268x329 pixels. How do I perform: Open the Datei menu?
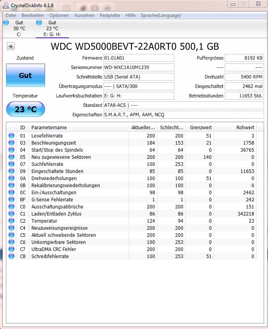[11, 15]
